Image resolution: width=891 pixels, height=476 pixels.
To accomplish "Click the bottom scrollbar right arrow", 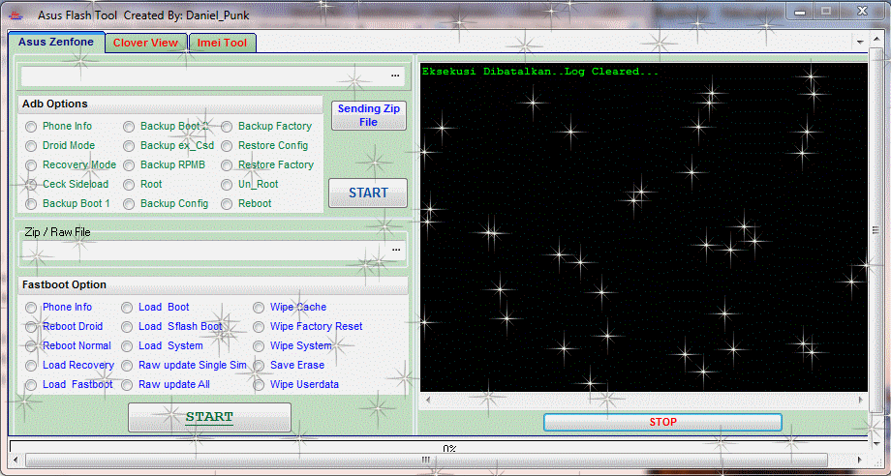I will tap(861, 459).
